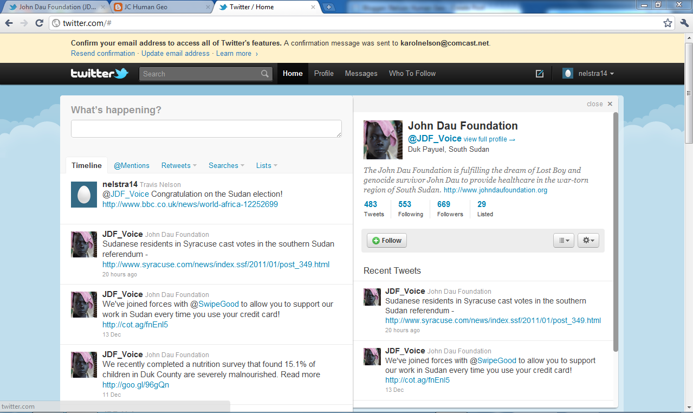Click the browser forward arrow
The width and height of the screenshot is (693, 413).
(24, 23)
